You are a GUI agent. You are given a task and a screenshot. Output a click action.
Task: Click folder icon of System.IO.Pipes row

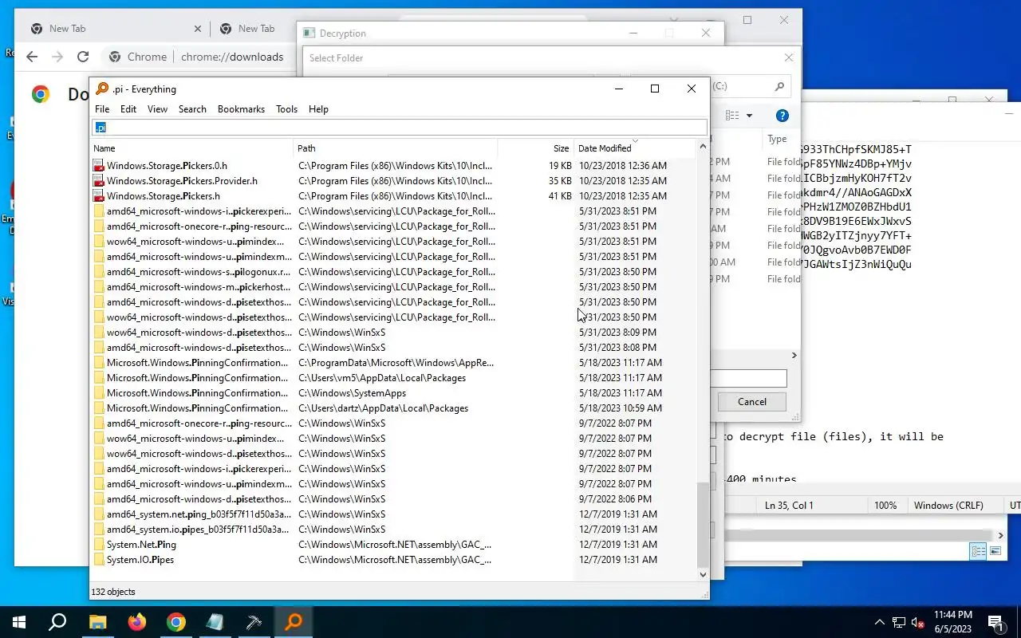pyautogui.click(x=99, y=560)
